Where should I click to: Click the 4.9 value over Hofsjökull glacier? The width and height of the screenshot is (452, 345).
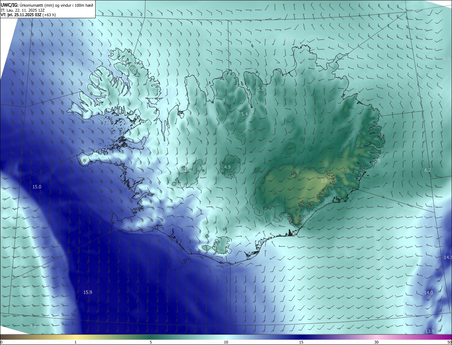click(227, 167)
